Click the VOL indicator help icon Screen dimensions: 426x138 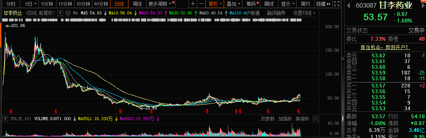[x=5, y=119]
